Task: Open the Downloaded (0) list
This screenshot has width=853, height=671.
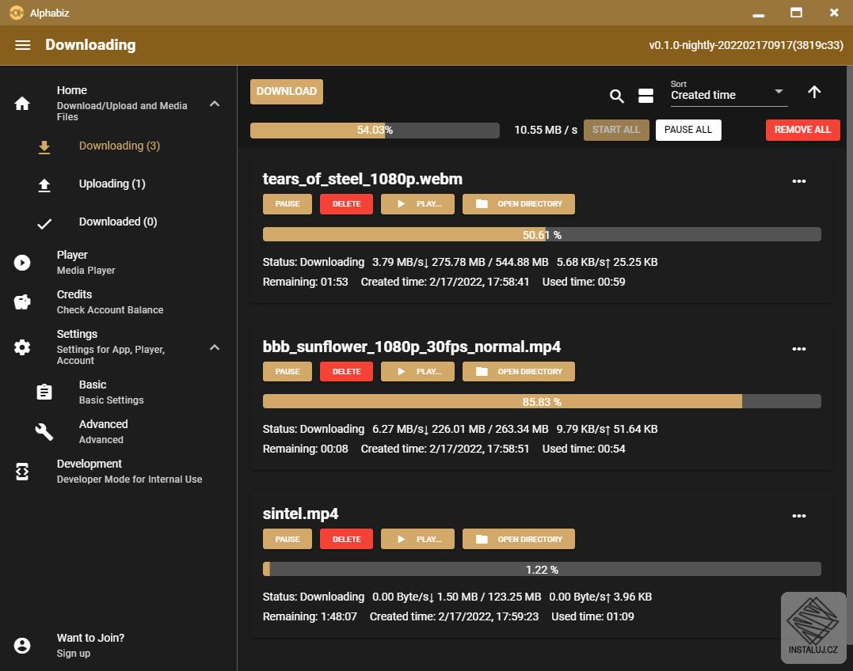Action: (x=118, y=222)
